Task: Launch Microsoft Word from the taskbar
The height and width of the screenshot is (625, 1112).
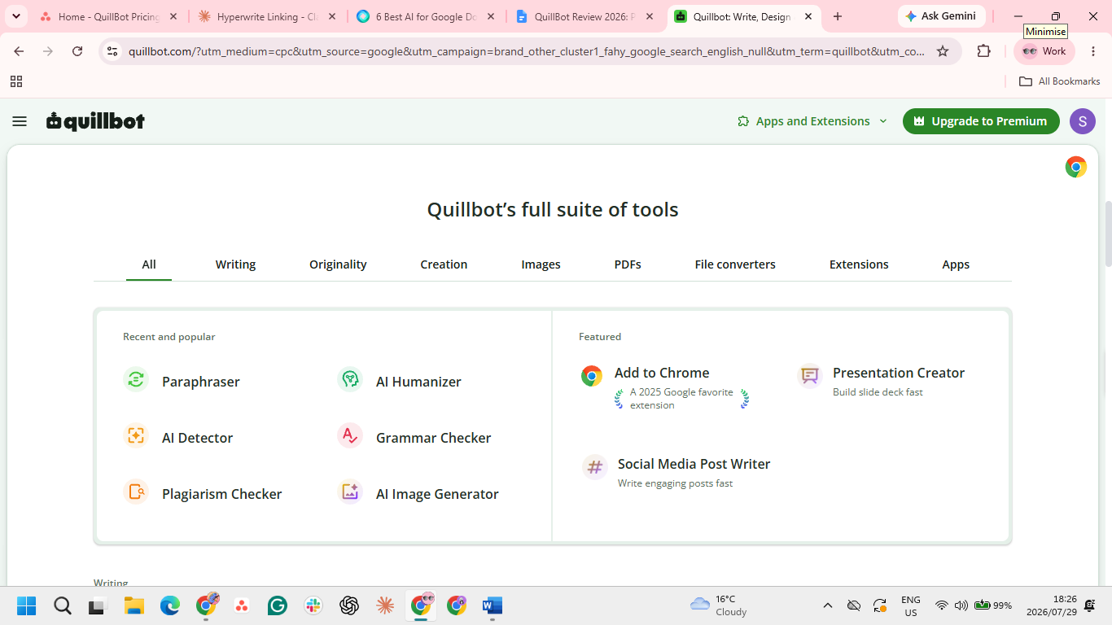Action: tap(493, 605)
